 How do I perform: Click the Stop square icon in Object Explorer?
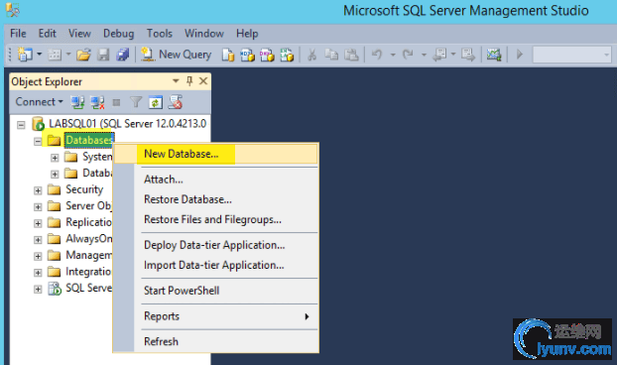coord(116,103)
